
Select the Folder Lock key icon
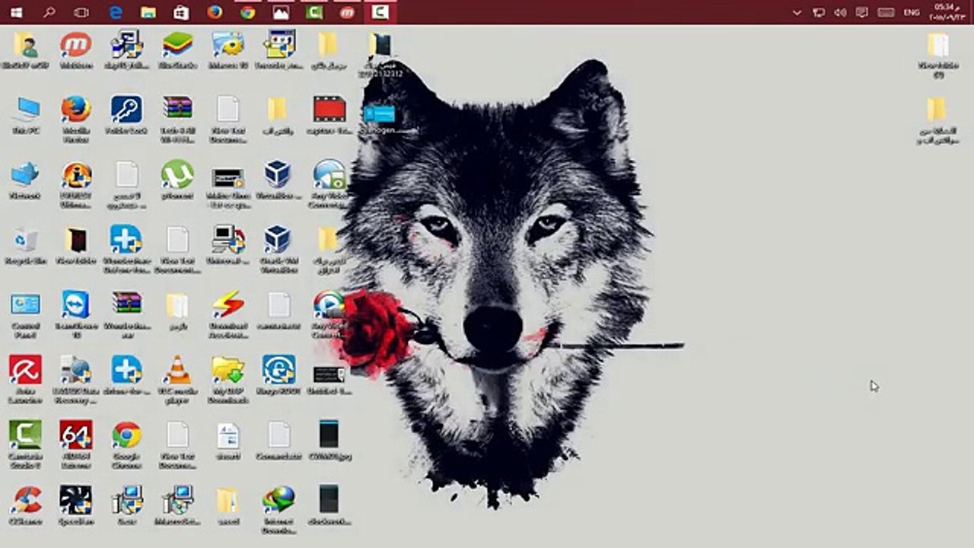(x=126, y=116)
